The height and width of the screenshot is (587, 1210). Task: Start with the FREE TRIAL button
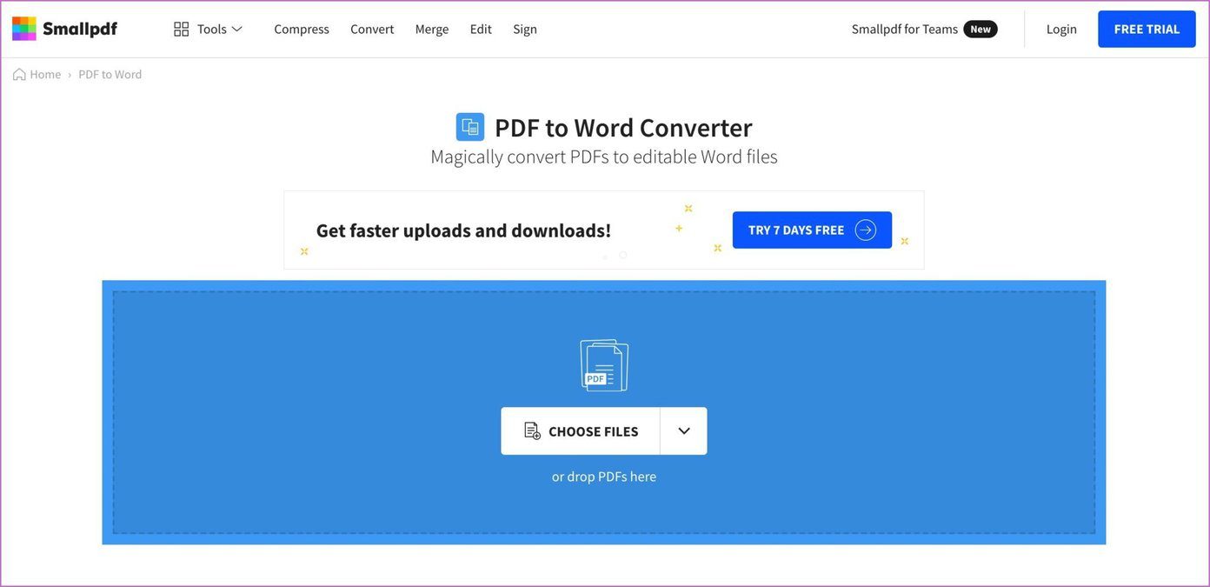[x=1147, y=29]
